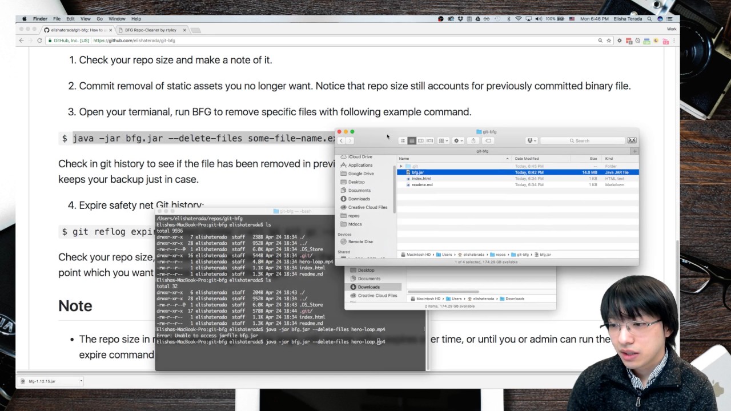The width and height of the screenshot is (731, 411).
Task: Open the Window menu
Action: coord(117,19)
